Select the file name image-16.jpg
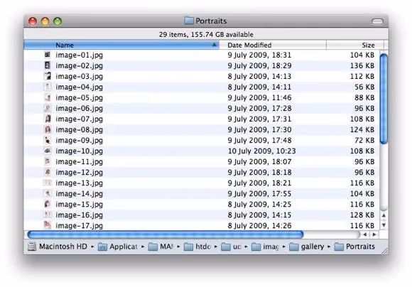Screen dimensions: 412x287 (x=79, y=215)
